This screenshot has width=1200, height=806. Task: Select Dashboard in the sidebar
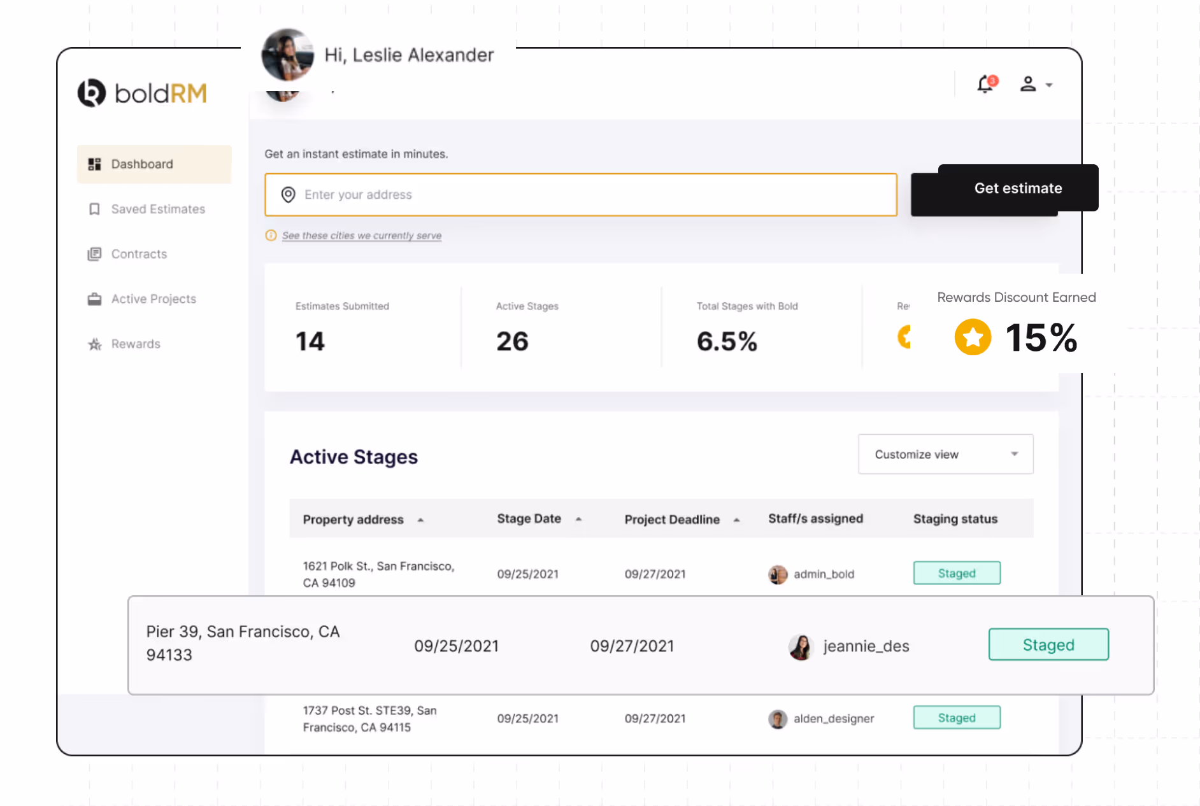coord(154,164)
